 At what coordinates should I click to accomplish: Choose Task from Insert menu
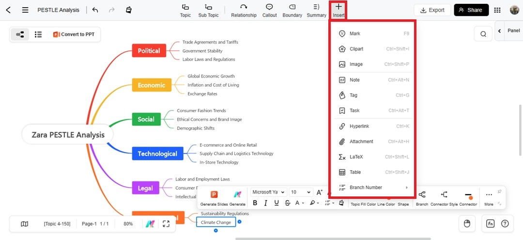click(x=373, y=111)
